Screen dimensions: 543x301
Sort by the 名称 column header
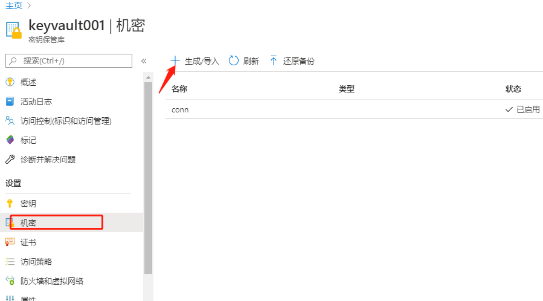click(x=179, y=89)
